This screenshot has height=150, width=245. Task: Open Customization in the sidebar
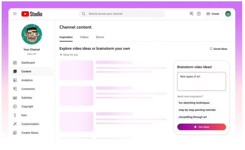30,124
